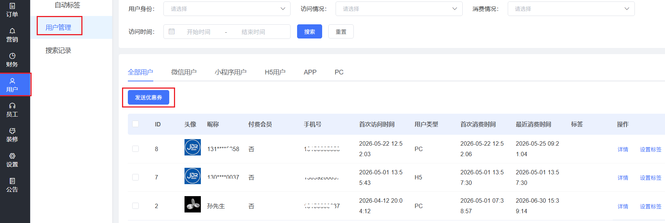Screen dimensions: 665x223
Task: Expand the 访问情况 dropdown
Action: pyautogui.click(x=399, y=9)
